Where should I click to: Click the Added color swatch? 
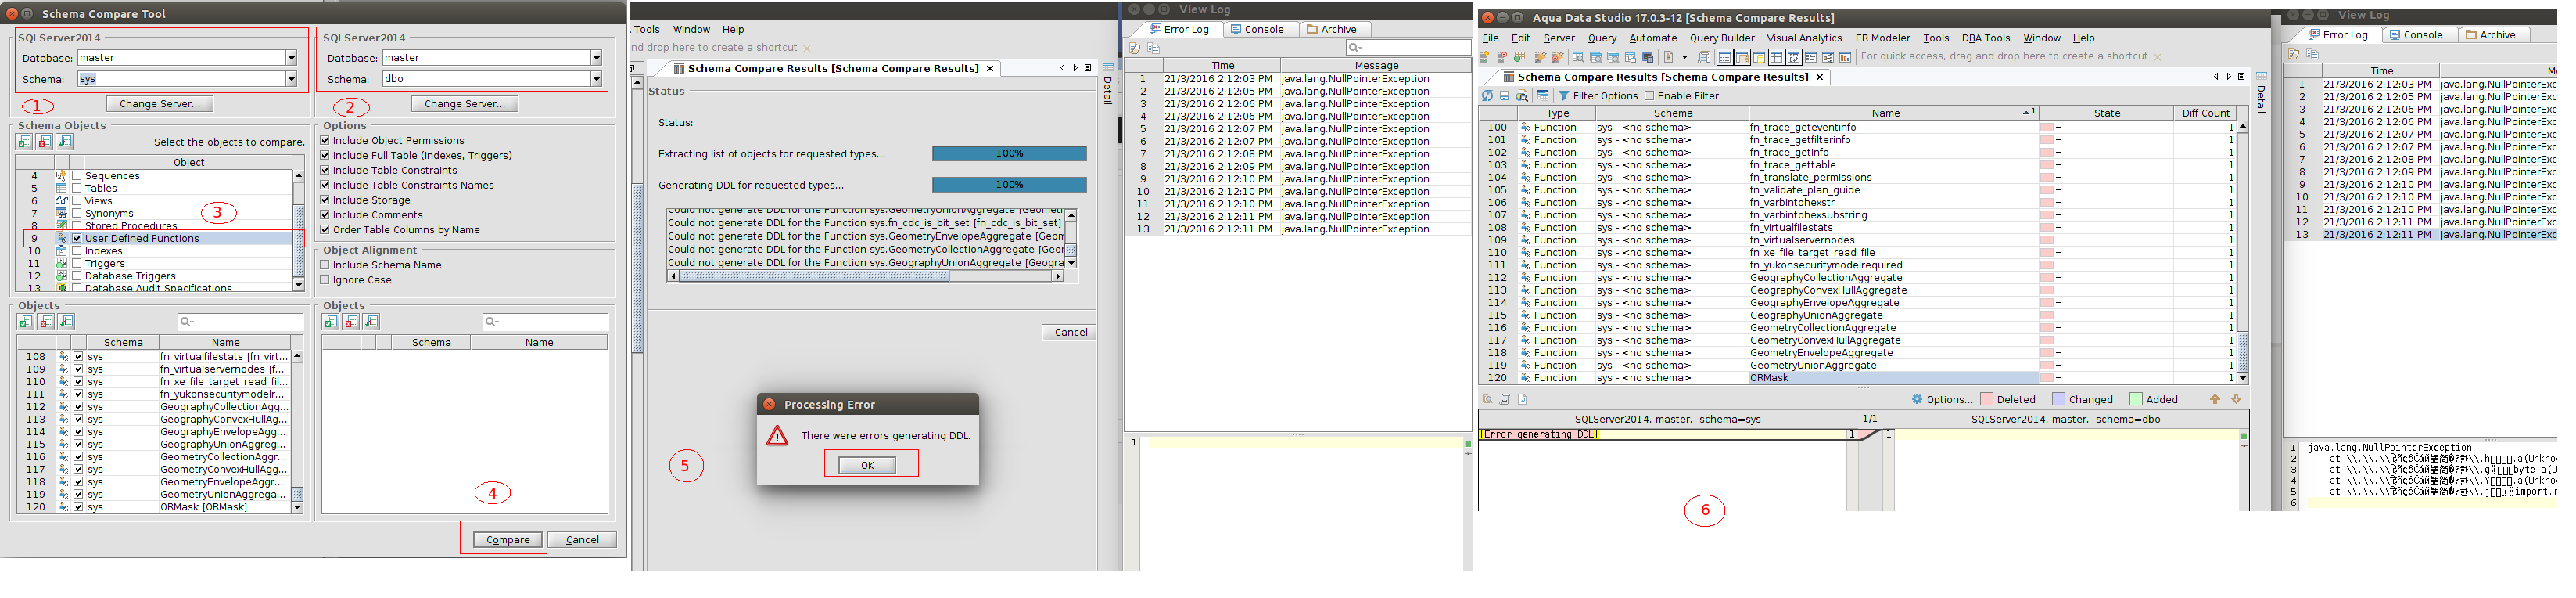[2136, 400]
